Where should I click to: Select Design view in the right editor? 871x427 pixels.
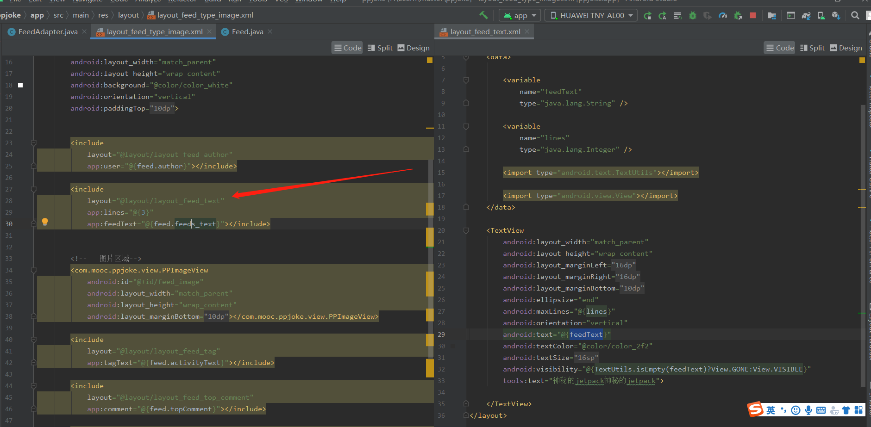click(x=846, y=48)
